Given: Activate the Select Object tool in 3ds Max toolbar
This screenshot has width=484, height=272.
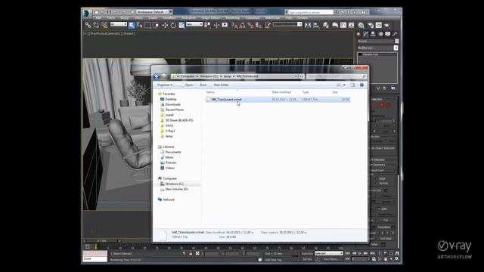Looking at the screenshot, I should click(132, 25).
